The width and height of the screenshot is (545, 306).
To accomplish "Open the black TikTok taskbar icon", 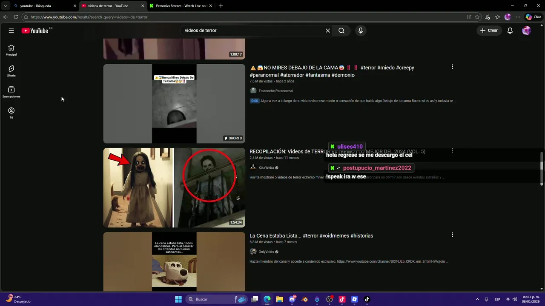I will coord(367,299).
